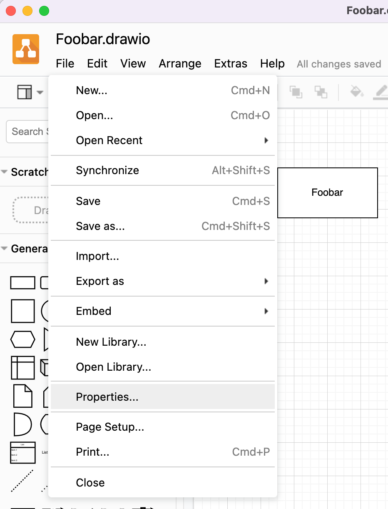Collapse the Scratchpad section
This screenshot has width=388, height=509.
[x=5, y=171]
